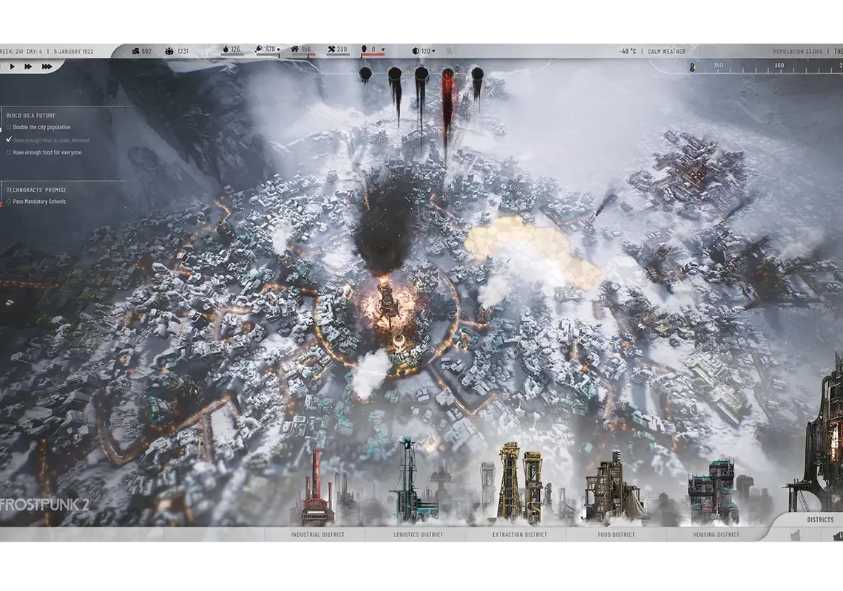Click the Population 23,004 readout
The height and width of the screenshot is (591, 843).
pos(798,52)
